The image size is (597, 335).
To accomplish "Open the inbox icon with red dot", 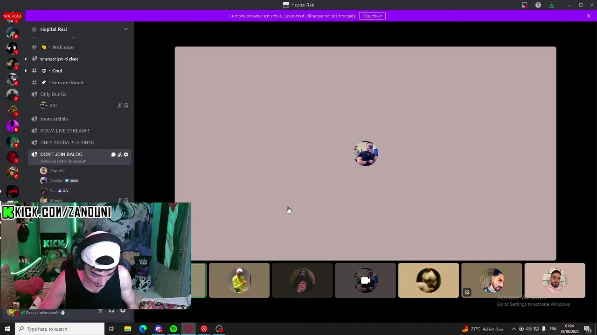I will (x=525, y=5).
